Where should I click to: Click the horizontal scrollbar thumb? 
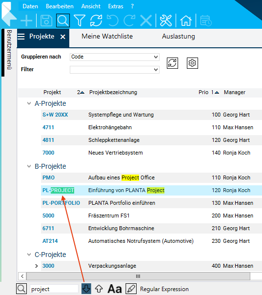(x=138, y=276)
